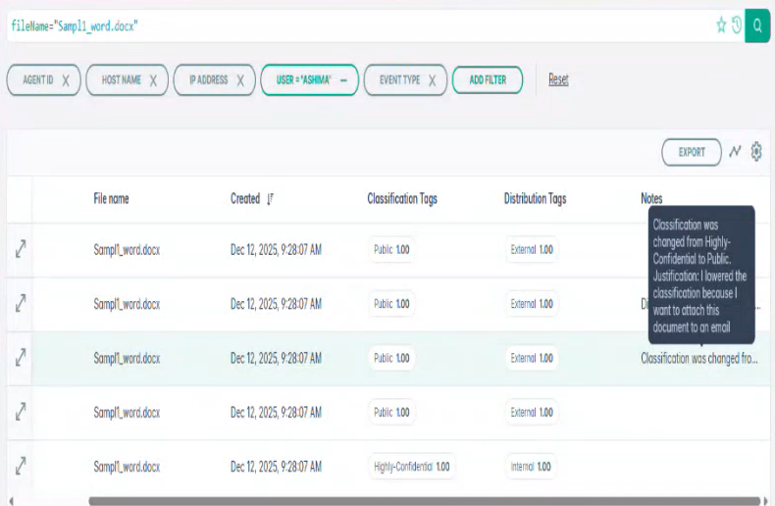The image size is (775, 506).
Task: Remove the Host Name filter chip
Action: click(153, 80)
